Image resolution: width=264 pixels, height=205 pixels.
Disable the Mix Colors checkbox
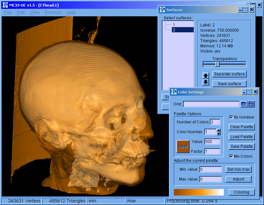point(231,156)
